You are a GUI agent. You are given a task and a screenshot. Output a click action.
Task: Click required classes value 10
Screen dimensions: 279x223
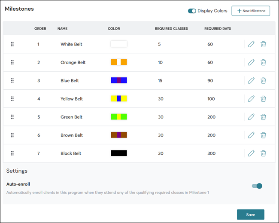click(161, 62)
